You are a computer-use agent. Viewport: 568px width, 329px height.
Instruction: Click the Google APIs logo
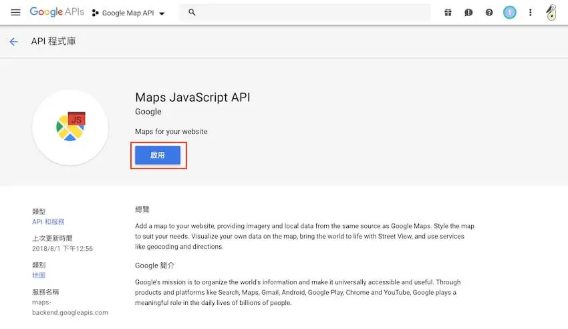57,12
